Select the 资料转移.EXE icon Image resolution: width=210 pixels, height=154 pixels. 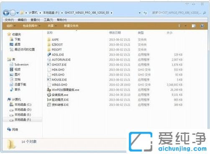(49, 105)
